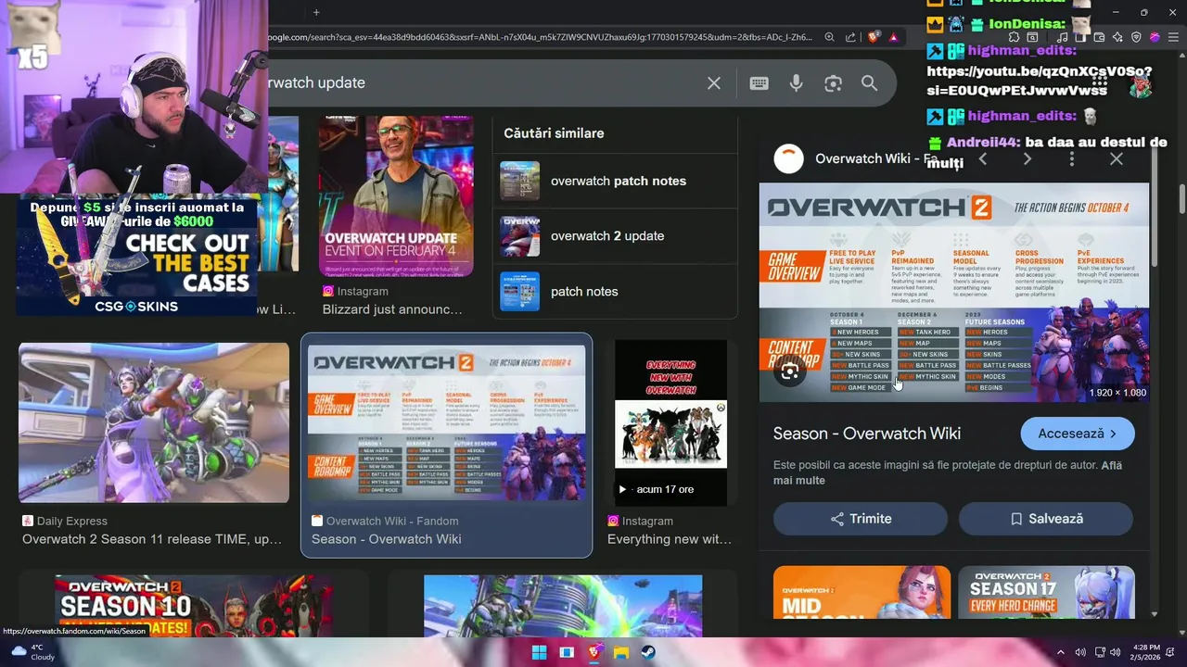The image size is (1187, 667).
Task: Open Task View from the taskbar
Action: point(567,652)
